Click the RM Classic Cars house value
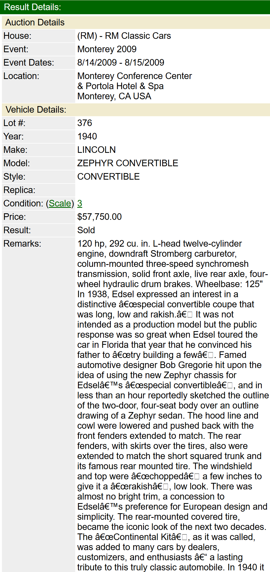Image resolution: width=270 pixels, height=572 pixels. (124, 36)
